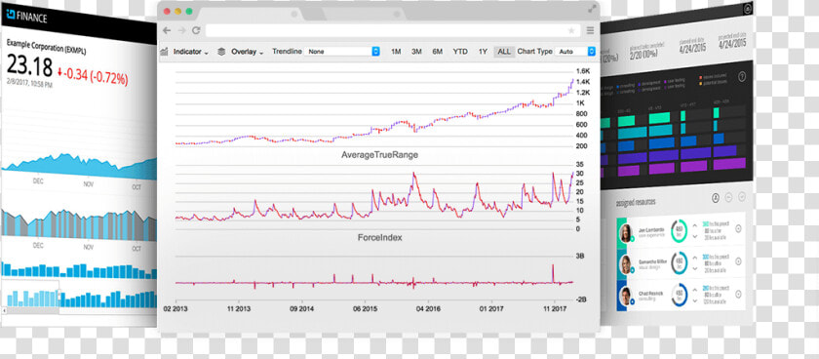The height and width of the screenshot is (359, 819).
Task: Click the -0.34 (-0.72%) change value
Action: coord(93,76)
